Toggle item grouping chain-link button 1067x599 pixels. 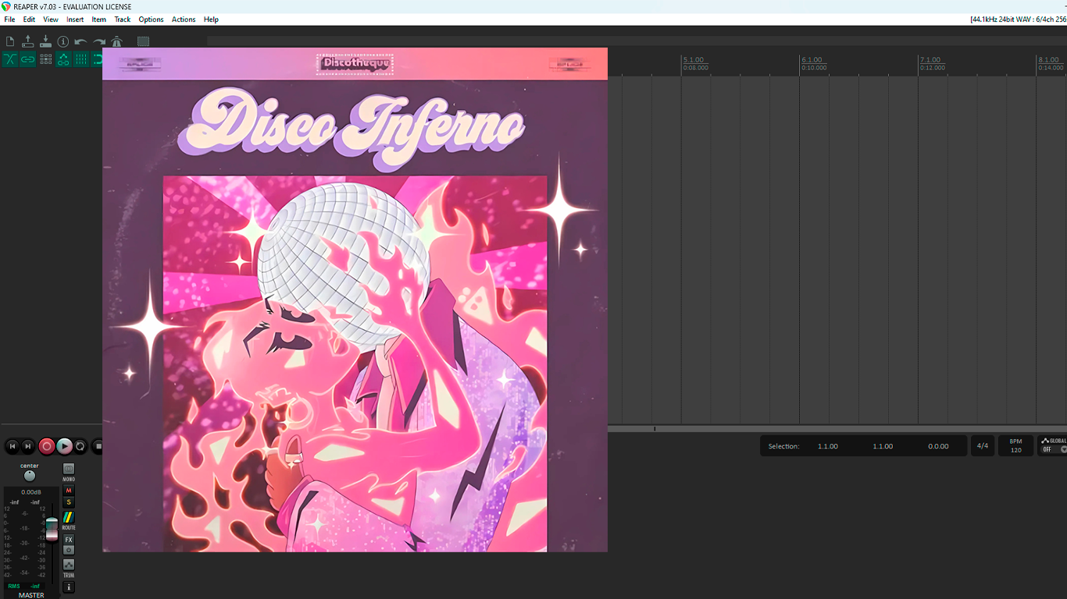click(28, 59)
